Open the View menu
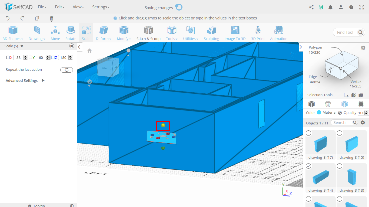The width and height of the screenshot is (369, 207). point(78,7)
